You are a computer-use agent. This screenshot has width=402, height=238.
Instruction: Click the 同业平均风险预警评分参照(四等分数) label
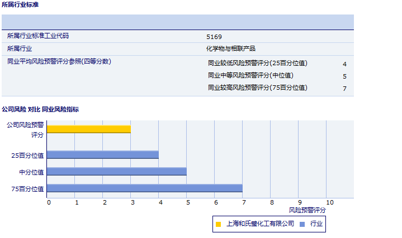tap(59, 61)
